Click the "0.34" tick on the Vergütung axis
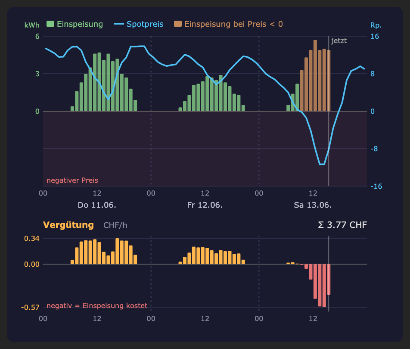 click(31, 238)
